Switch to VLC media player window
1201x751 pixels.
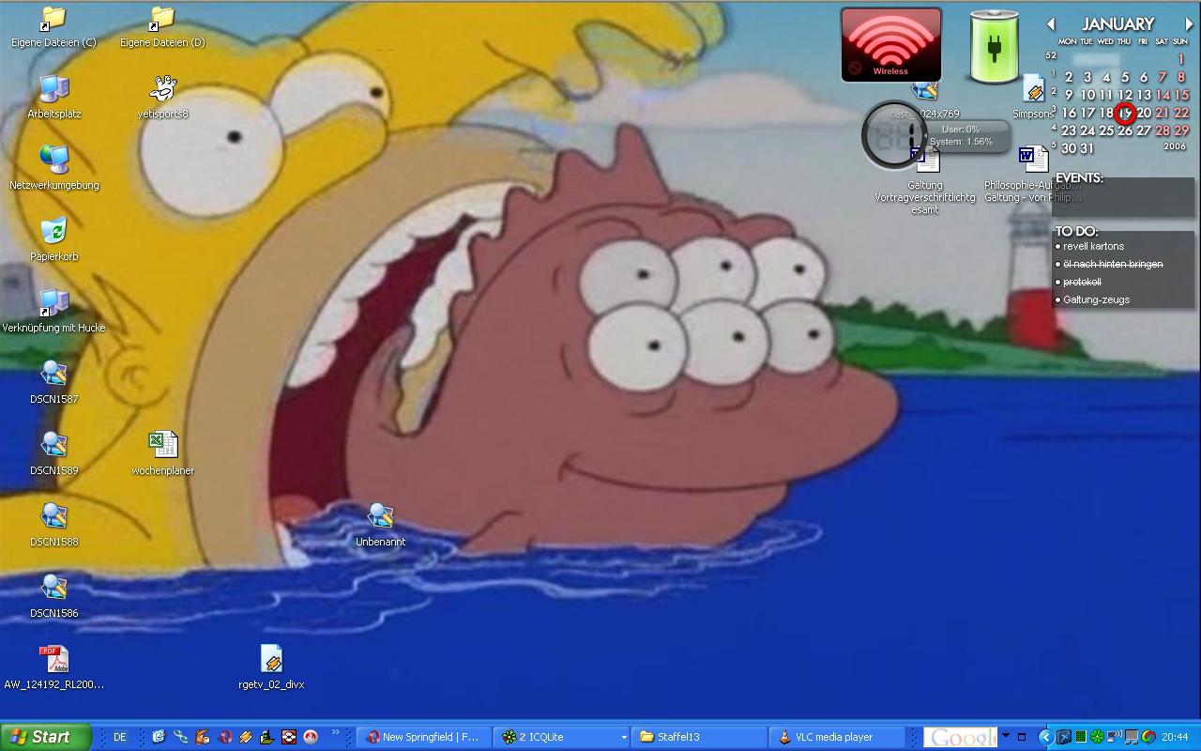(838, 737)
